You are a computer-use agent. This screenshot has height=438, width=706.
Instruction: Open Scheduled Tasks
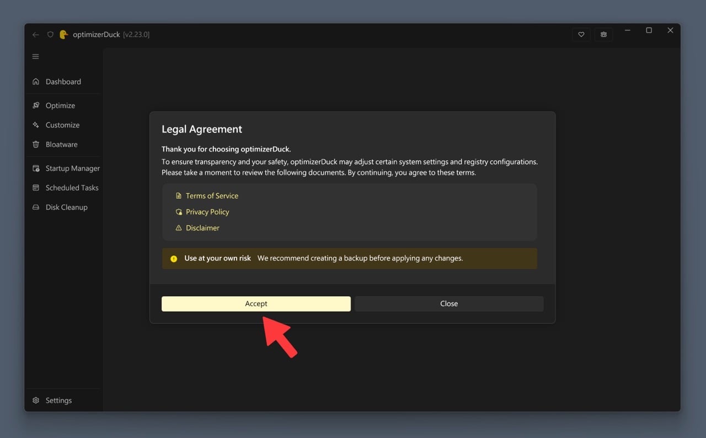pyautogui.click(x=63, y=188)
